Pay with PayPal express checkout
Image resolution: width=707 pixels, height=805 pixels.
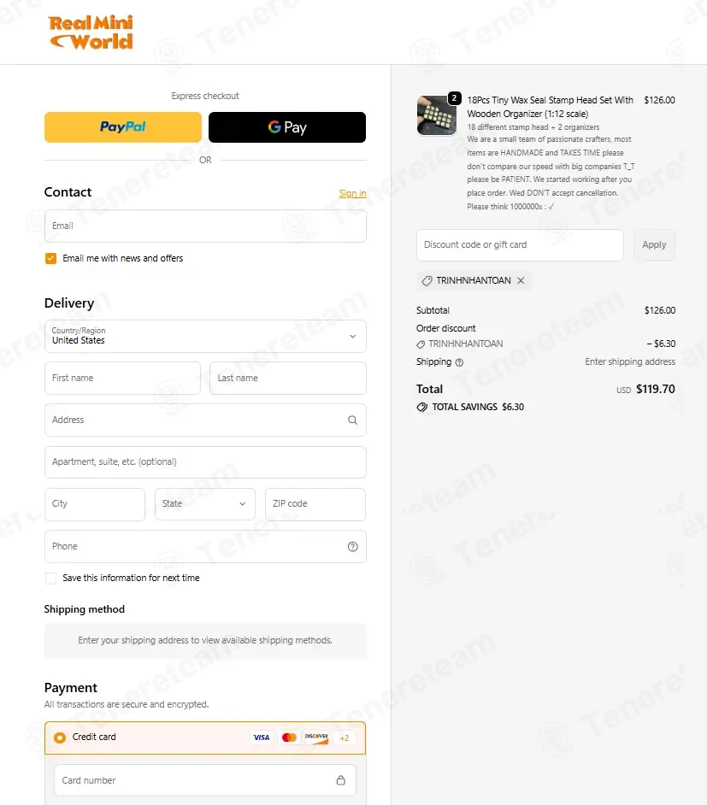tap(123, 127)
